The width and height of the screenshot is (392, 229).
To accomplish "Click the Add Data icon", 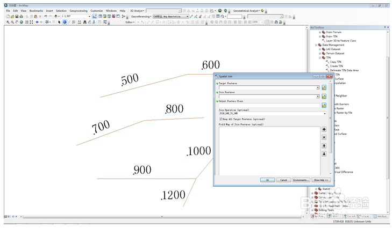I will (56, 17).
